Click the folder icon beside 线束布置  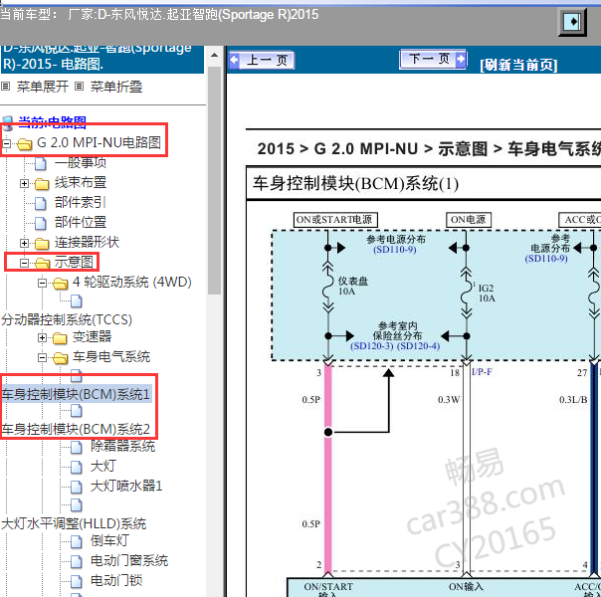click(42, 184)
